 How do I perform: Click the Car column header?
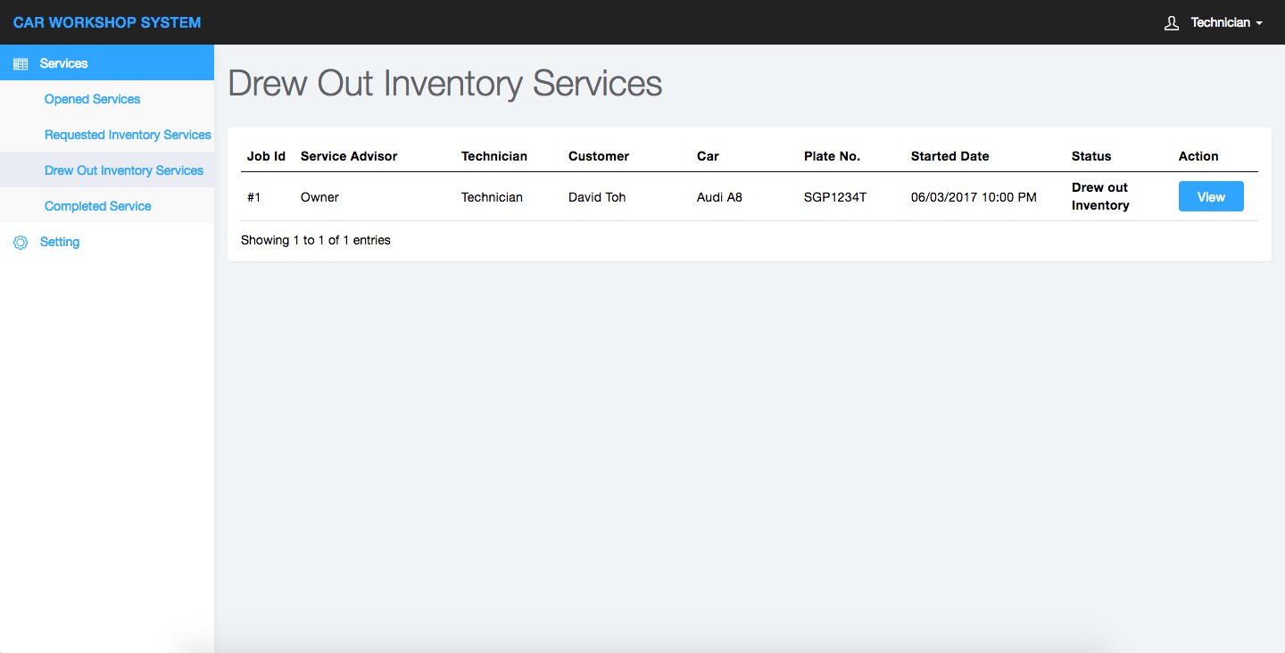[x=708, y=156]
